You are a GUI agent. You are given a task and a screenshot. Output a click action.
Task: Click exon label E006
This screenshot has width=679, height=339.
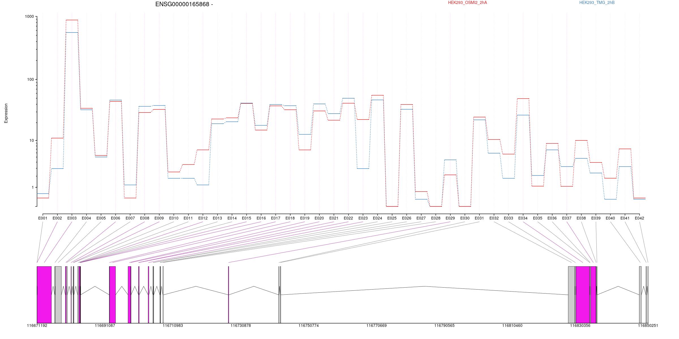115,218
